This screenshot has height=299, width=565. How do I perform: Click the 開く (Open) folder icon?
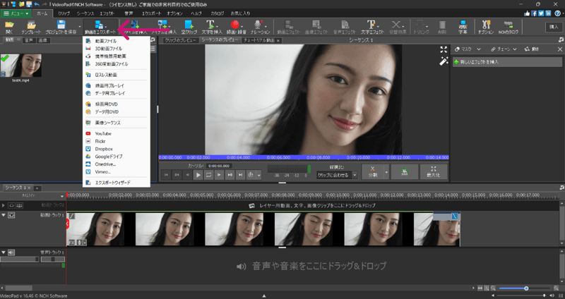pyautogui.click(x=9, y=25)
